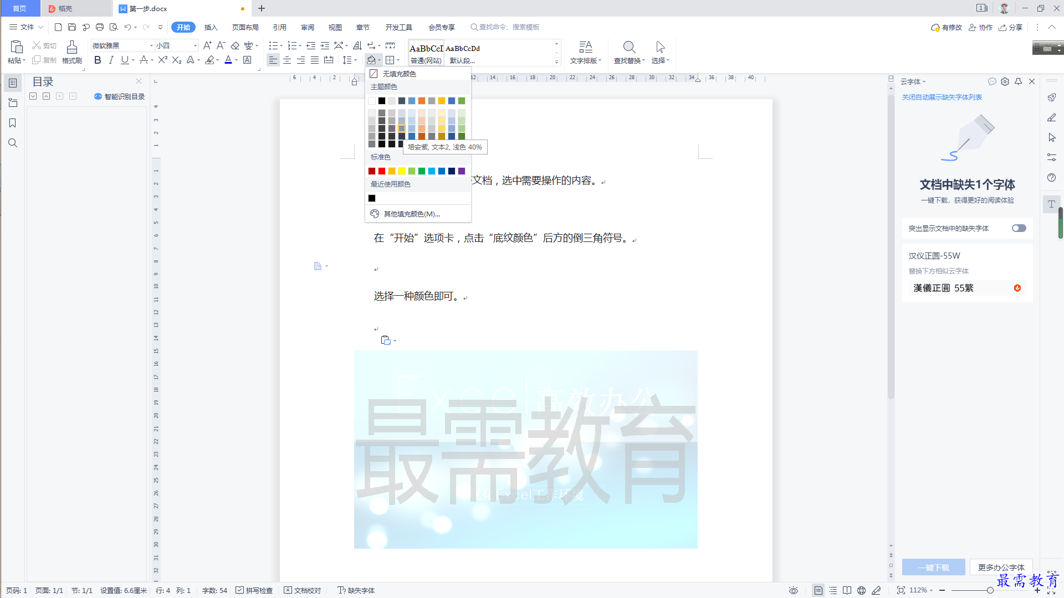Click the 一键下载 button
This screenshot has width=1064, height=598.
tap(933, 567)
